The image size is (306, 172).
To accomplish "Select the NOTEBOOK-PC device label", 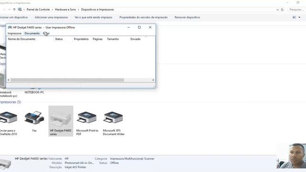I will coord(34,92).
